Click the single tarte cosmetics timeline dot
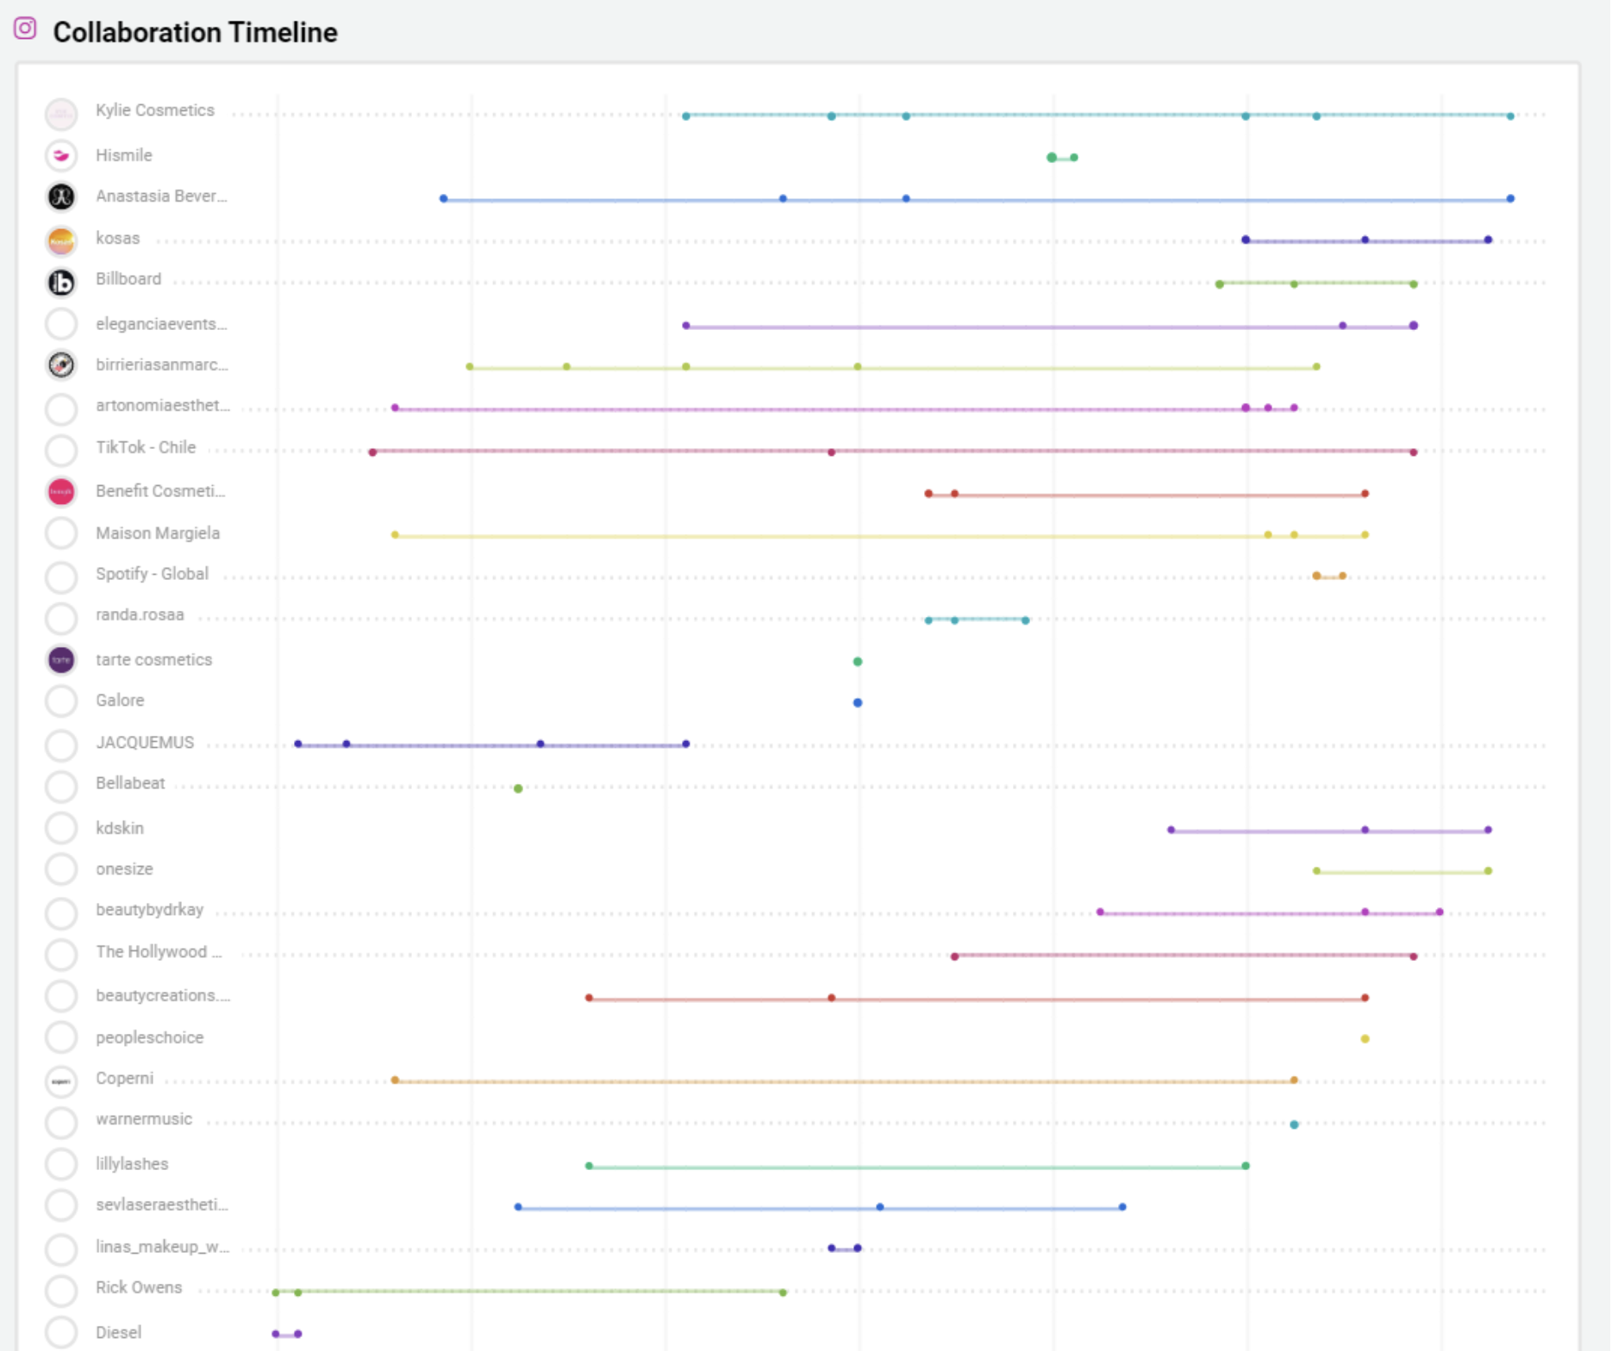The height and width of the screenshot is (1351, 1612). point(857,662)
